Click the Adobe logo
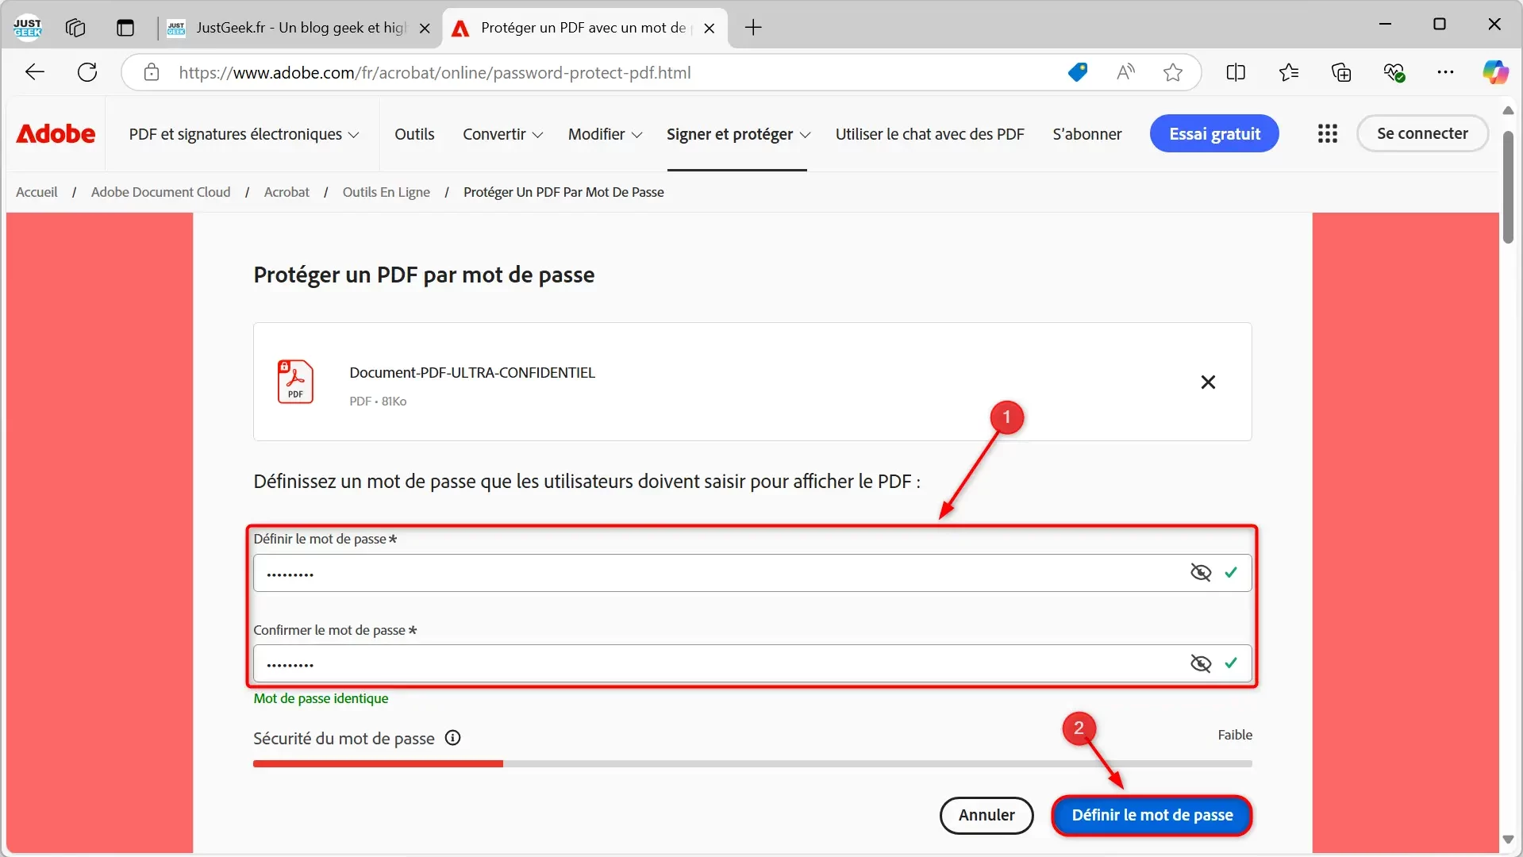 pyautogui.click(x=56, y=133)
